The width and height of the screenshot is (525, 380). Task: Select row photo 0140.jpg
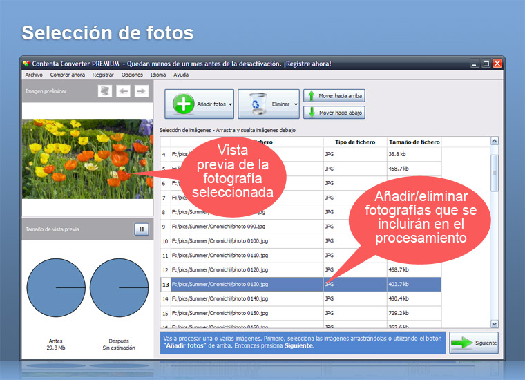click(x=300, y=298)
